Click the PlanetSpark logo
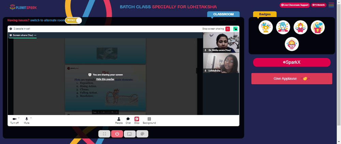Image resolution: width=341 pixels, height=144 pixels. point(23,7)
